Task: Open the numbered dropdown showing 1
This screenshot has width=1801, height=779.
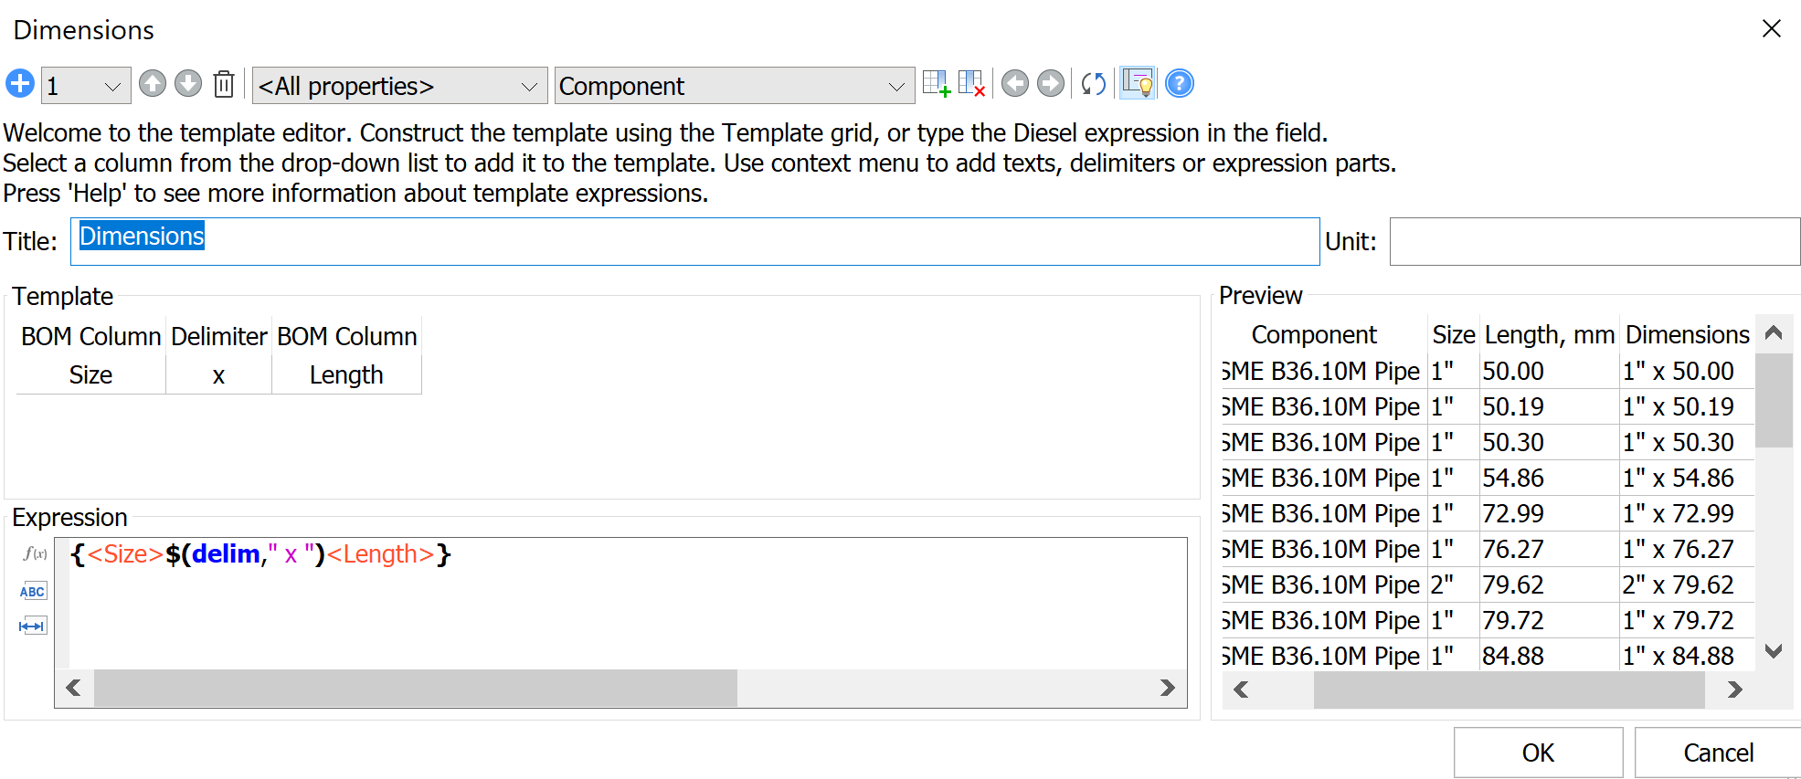Action: click(x=86, y=86)
